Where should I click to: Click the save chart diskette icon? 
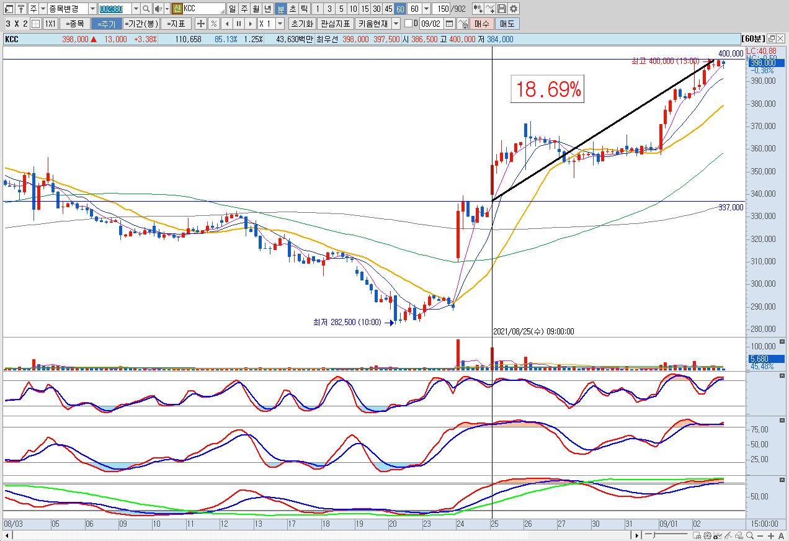pos(502,9)
